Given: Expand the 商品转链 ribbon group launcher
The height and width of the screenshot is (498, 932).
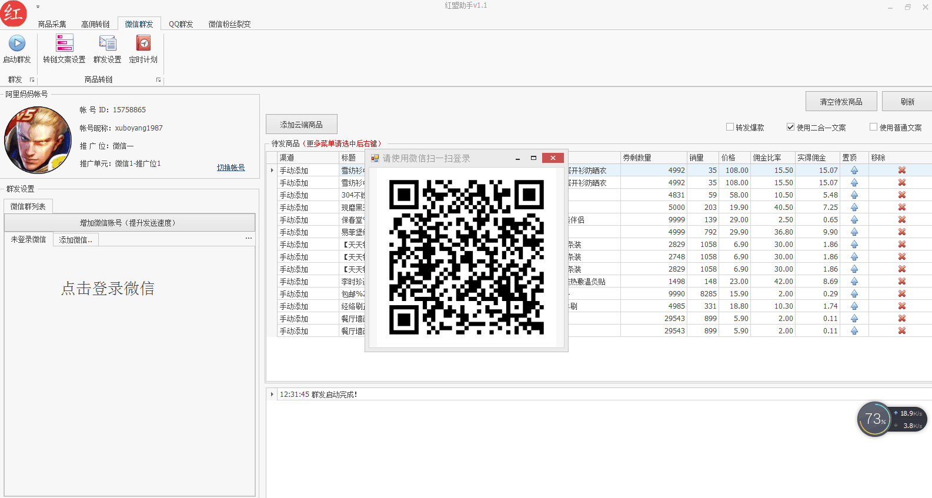Looking at the screenshot, I should [158, 80].
